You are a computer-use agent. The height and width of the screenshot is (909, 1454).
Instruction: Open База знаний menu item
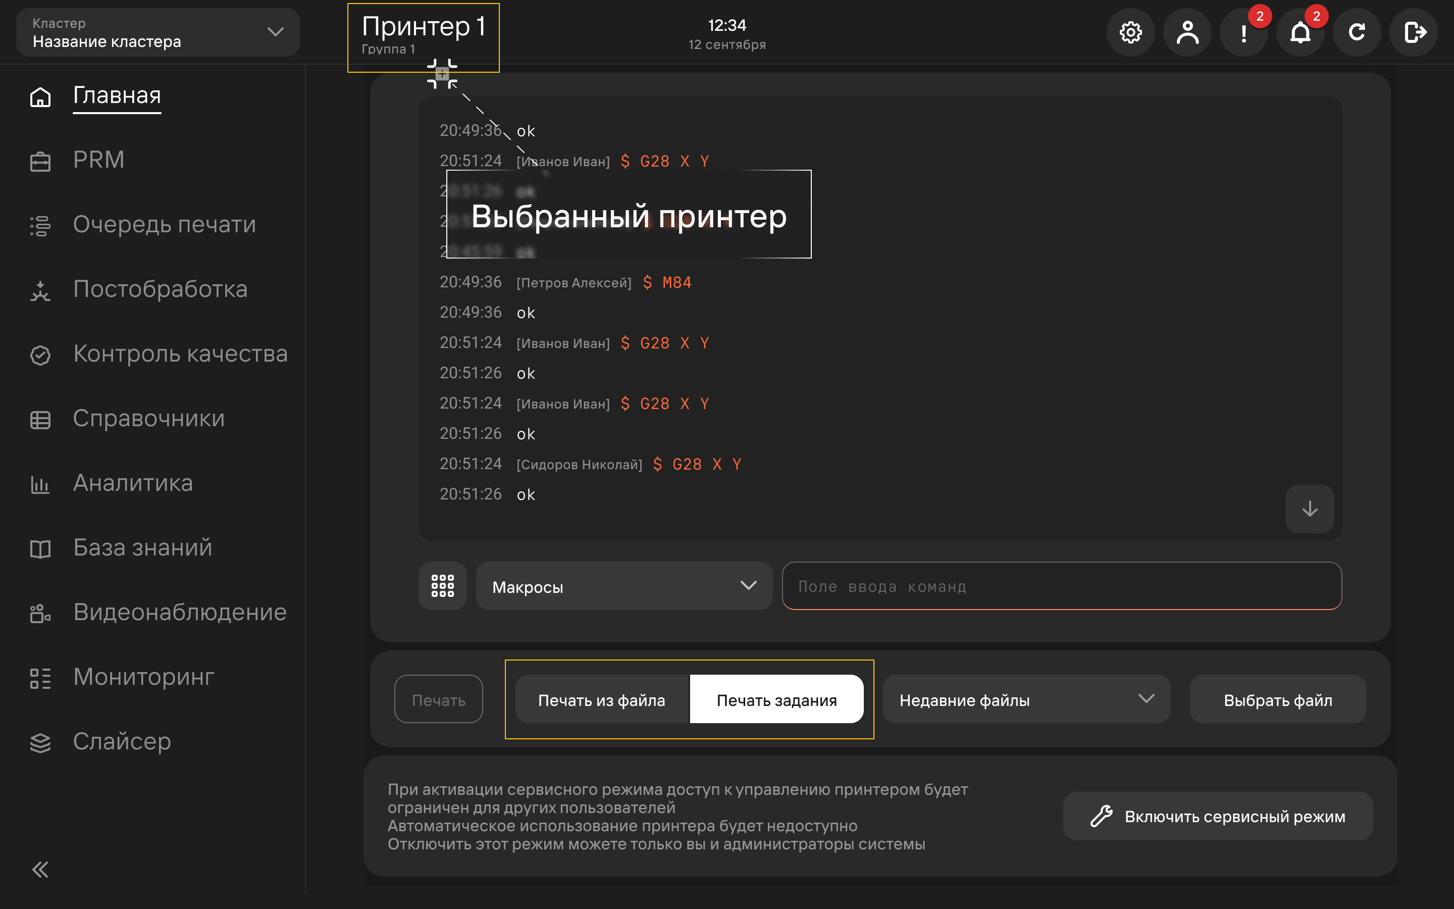[x=142, y=548]
